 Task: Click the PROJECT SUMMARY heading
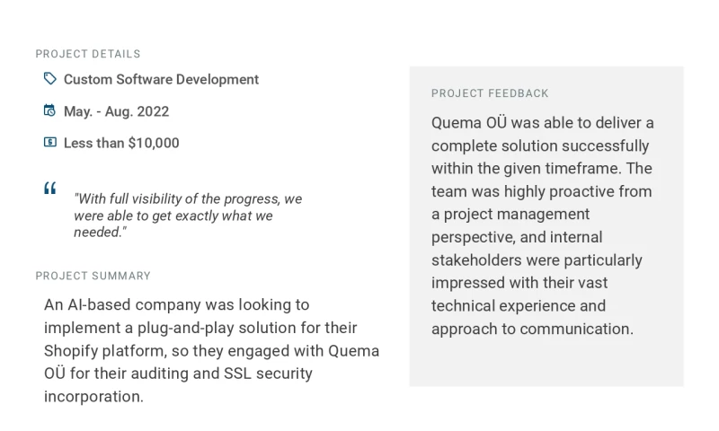pos(93,276)
